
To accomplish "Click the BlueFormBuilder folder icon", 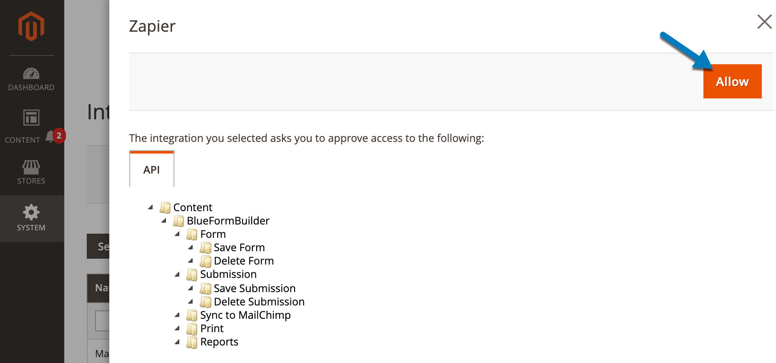I will pos(179,221).
